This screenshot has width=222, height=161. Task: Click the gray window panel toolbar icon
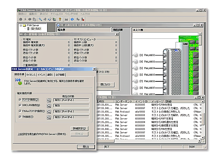(x=66, y=19)
